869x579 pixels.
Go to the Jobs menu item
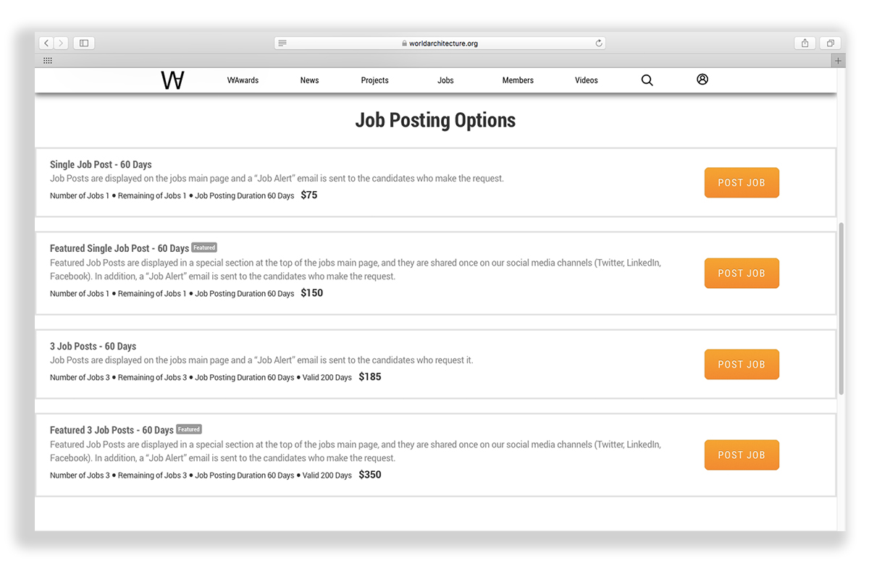[x=445, y=80]
